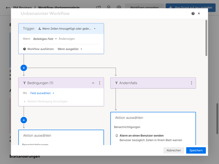Viewport: 219px width, 164px height.
Task: Open the Wenn ausgelöst dropdown
Action: [x=70, y=49]
